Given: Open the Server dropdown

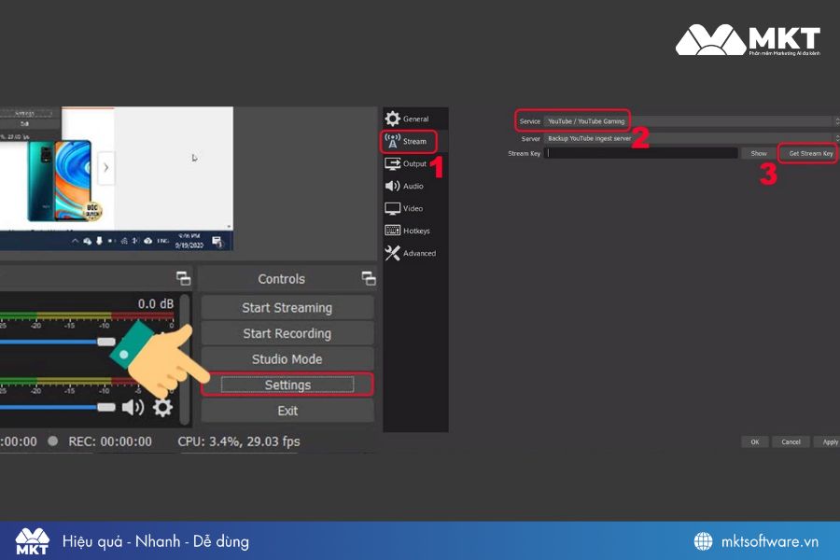Looking at the screenshot, I should click(691, 138).
